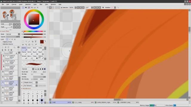The width and height of the screenshot is (191, 107).
Task: Toggle the preserve opacity lock
Action: click(7, 39)
